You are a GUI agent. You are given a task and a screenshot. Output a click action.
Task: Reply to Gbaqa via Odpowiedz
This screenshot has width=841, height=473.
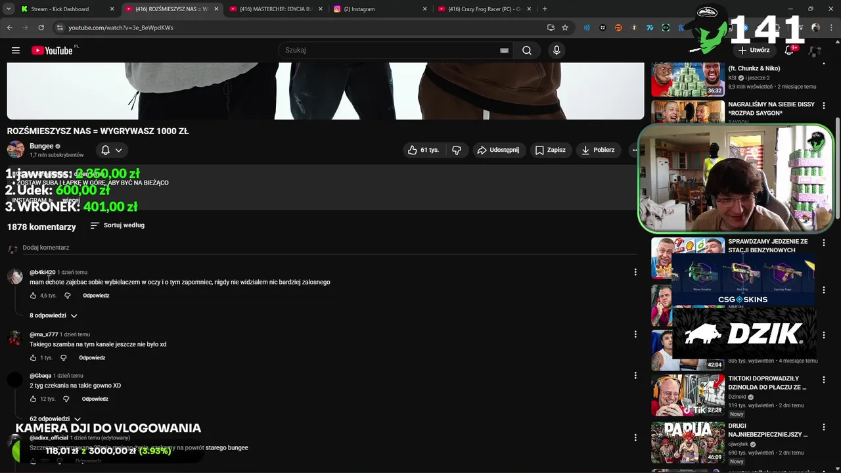click(x=95, y=399)
